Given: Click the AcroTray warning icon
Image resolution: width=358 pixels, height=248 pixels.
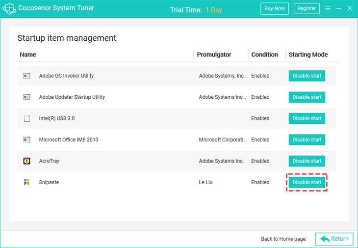Looking at the screenshot, I should [x=26, y=161].
